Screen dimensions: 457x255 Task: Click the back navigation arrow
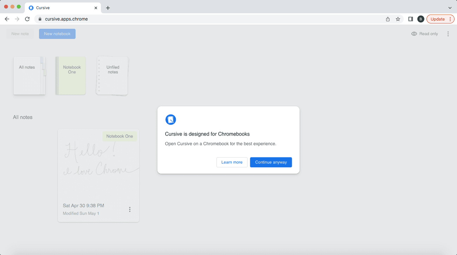click(x=7, y=19)
